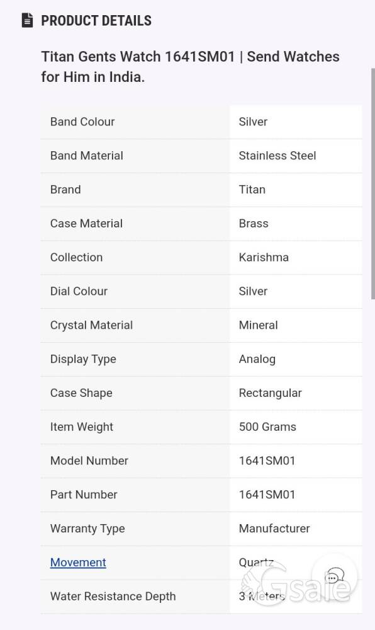The image size is (375, 630).
Task: Click the Crystal Material Mineral value
Action: 259,325
